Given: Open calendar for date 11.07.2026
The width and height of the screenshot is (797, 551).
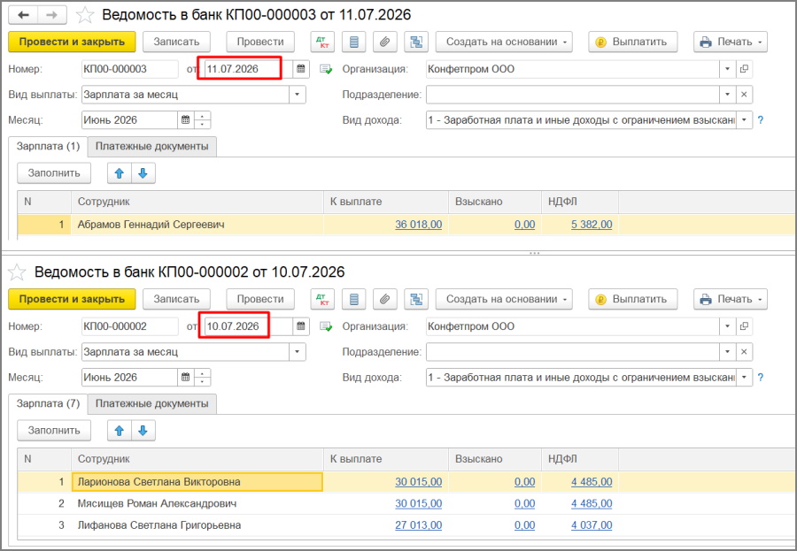Looking at the screenshot, I should pyautogui.click(x=301, y=69).
